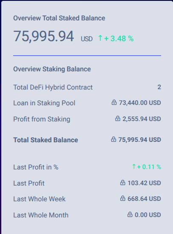Click lock icon next to Profit from Staking
The height and width of the screenshot is (234, 173).
[118, 118]
